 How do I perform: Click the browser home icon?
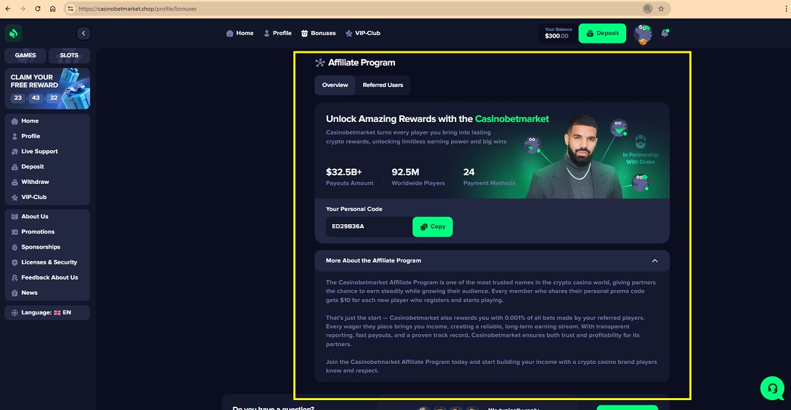pyautogui.click(x=52, y=9)
